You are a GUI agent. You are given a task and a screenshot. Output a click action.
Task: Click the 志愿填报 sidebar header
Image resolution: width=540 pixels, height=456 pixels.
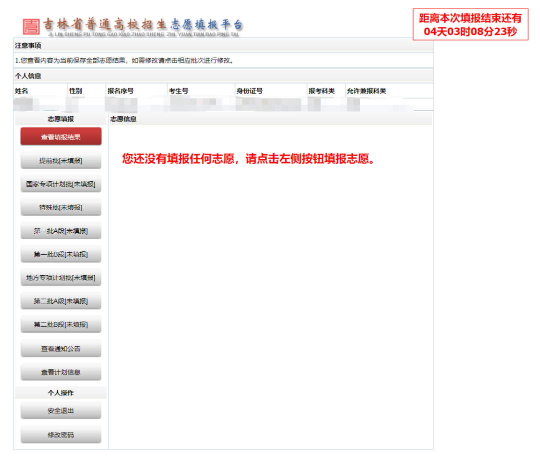coord(60,119)
